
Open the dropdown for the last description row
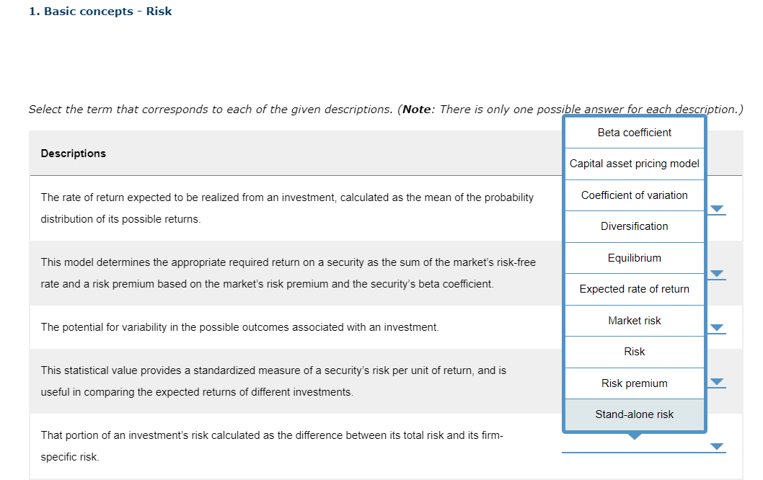(x=716, y=446)
